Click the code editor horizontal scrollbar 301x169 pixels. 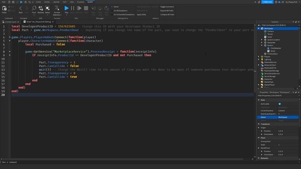[x=123, y=159]
